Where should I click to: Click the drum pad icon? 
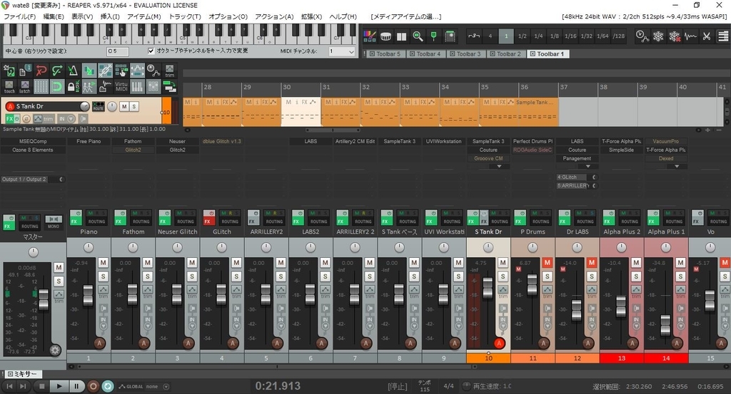pos(385,36)
